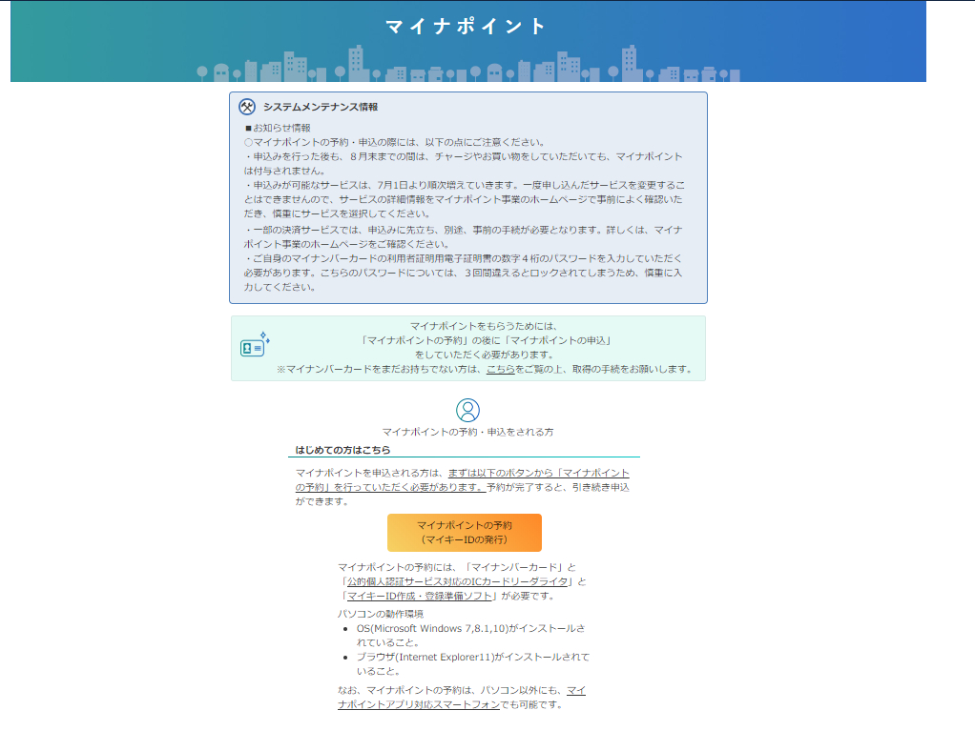This screenshot has width=975, height=731.
Task: Click the マイナポイントの予約 orange button
Action: [465, 532]
